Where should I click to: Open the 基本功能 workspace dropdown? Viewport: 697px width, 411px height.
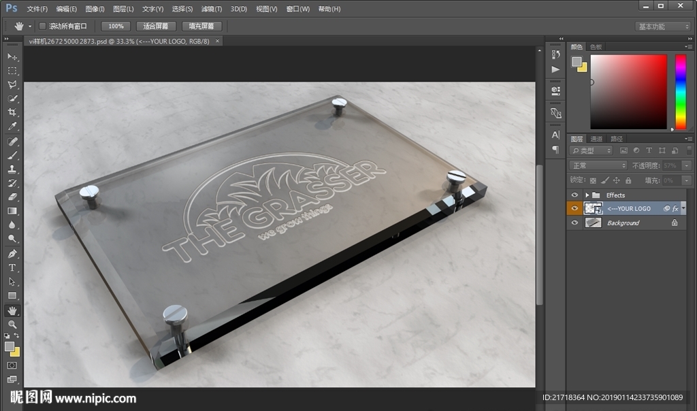pos(662,27)
